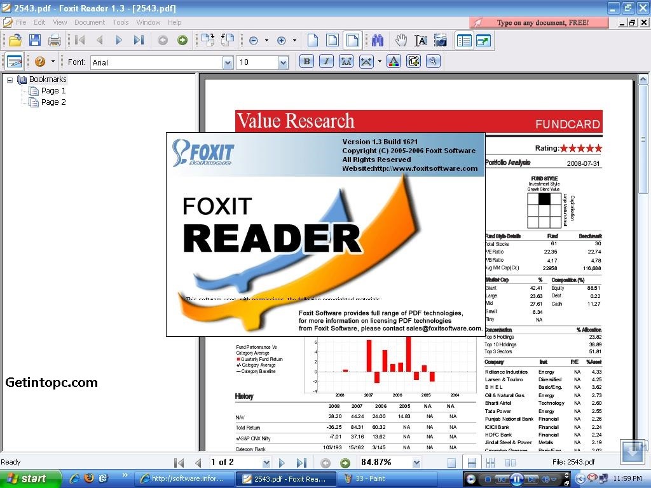Select the Snapshot camera tool

pyautogui.click(x=441, y=40)
